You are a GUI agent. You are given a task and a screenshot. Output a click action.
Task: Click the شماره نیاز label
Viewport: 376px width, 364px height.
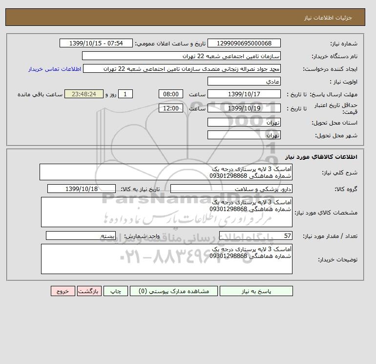click(344, 43)
